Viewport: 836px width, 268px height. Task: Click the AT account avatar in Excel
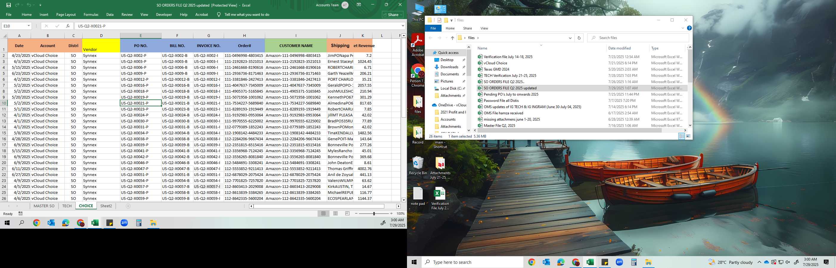[345, 5]
